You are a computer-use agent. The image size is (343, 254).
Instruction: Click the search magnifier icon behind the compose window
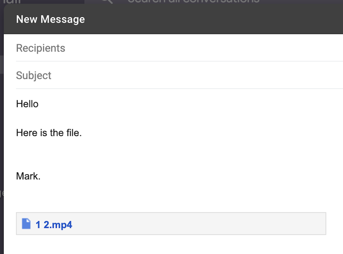(x=107, y=1)
